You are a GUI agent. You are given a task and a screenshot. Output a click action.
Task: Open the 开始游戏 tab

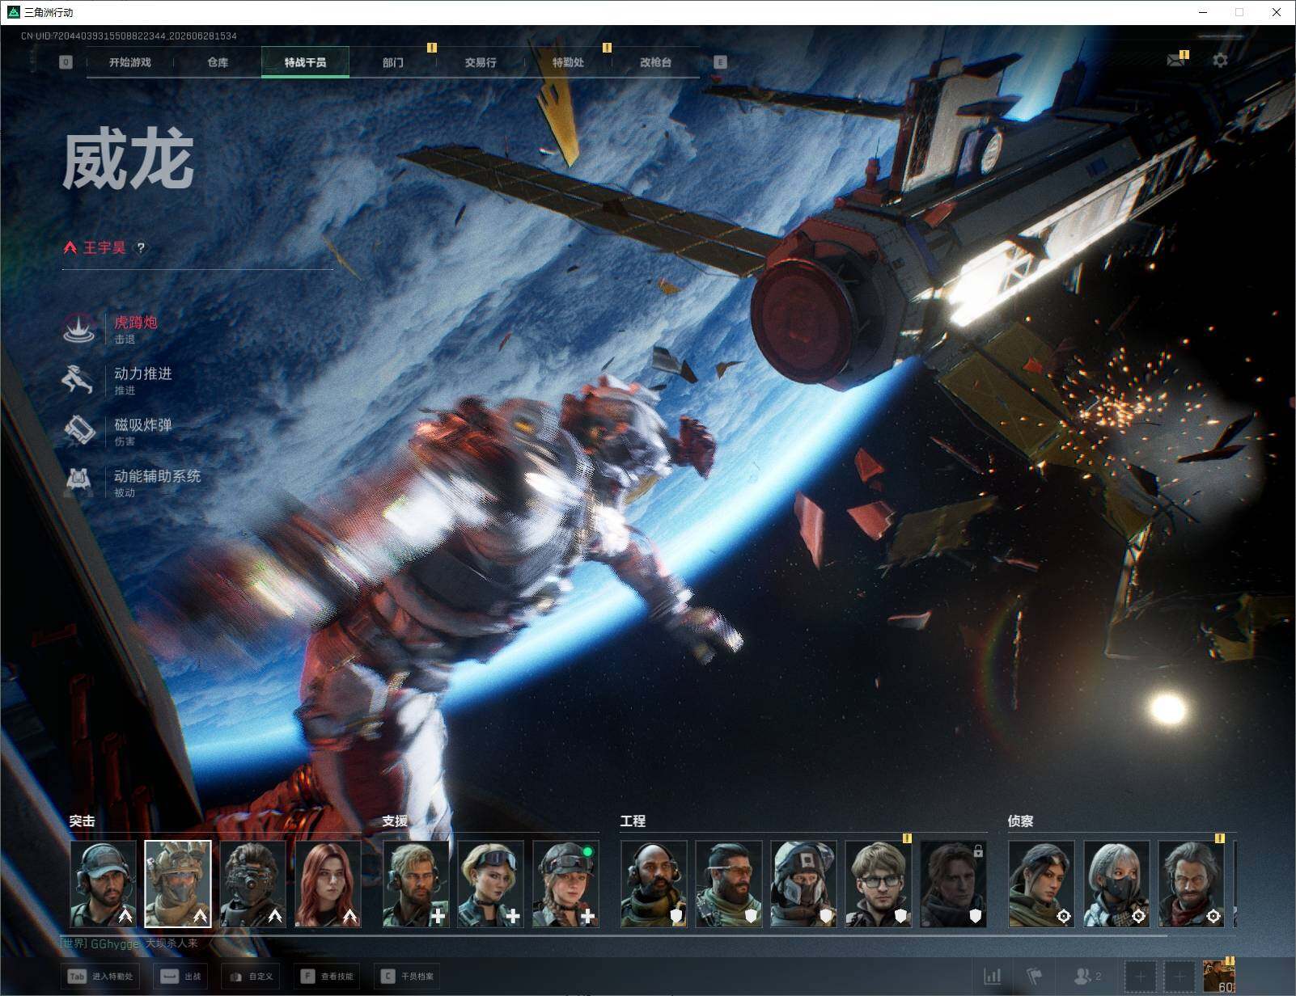pyautogui.click(x=130, y=62)
